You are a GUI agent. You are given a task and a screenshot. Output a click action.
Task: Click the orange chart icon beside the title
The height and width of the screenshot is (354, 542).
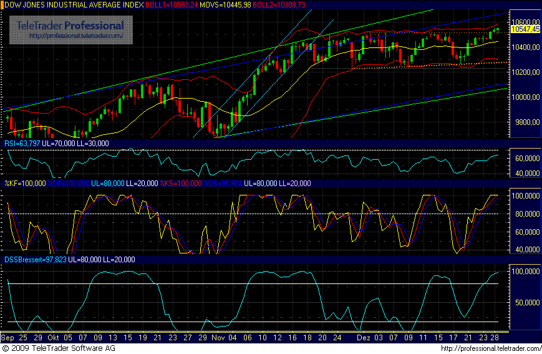(x=2, y=5)
